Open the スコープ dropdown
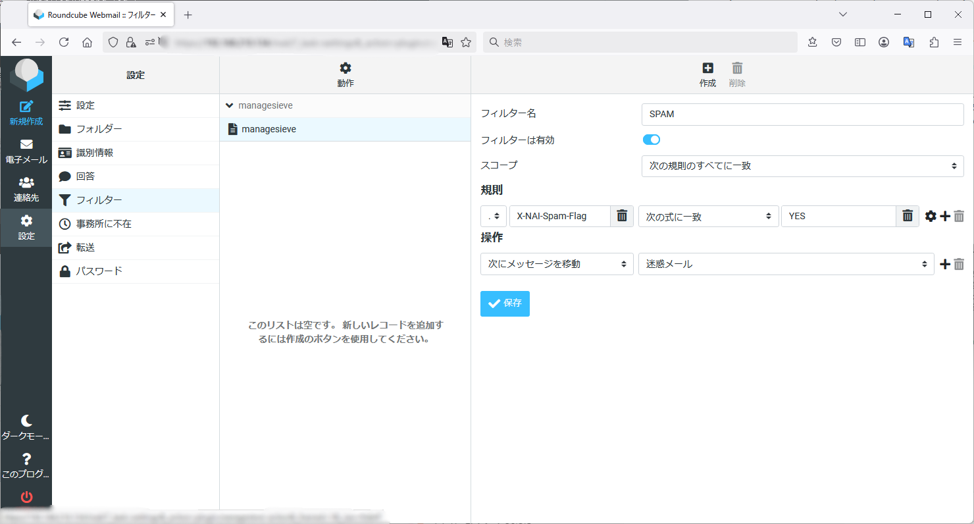The height and width of the screenshot is (524, 974). [802, 166]
